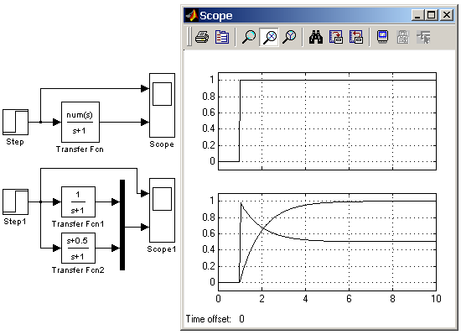Open Scope Parameters dialog icon
This screenshot has width=461, height=335.
click(x=222, y=37)
